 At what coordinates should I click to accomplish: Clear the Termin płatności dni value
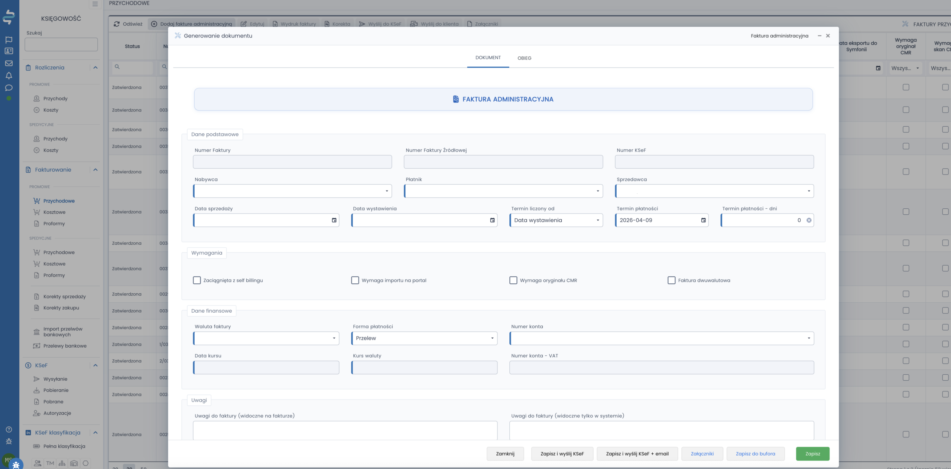click(809, 220)
